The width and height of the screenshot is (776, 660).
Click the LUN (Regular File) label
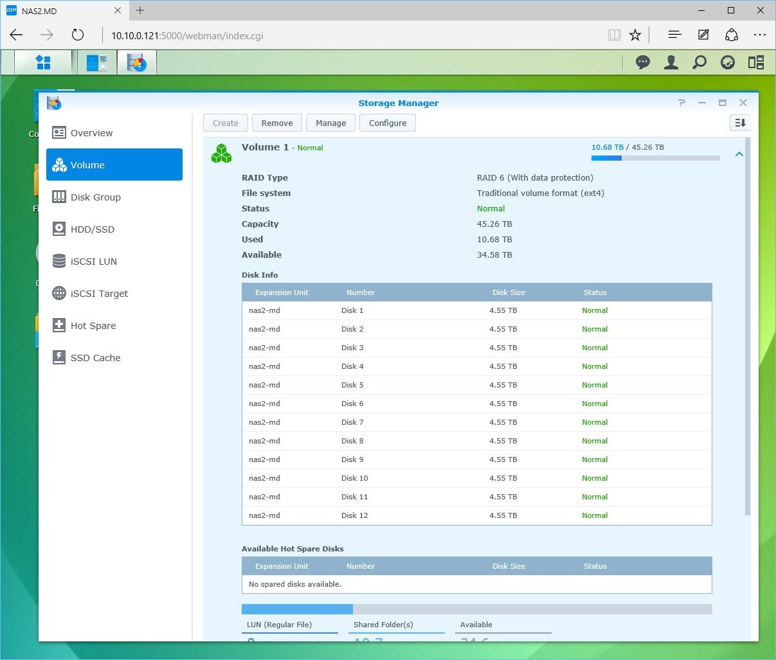tap(279, 625)
